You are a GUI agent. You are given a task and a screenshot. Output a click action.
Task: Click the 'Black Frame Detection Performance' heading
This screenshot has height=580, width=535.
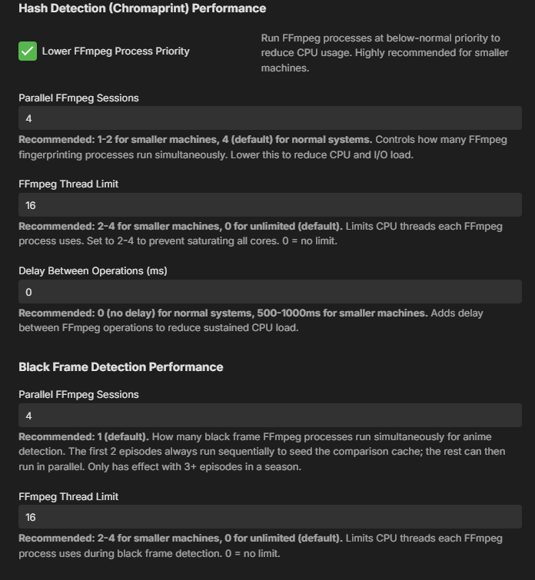pos(121,367)
